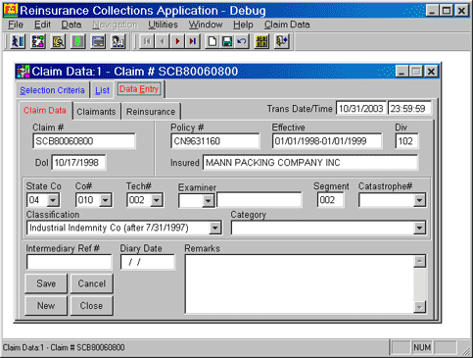Expand the Catastrophe# dropdown
The width and height of the screenshot is (473, 358).
(419, 200)
